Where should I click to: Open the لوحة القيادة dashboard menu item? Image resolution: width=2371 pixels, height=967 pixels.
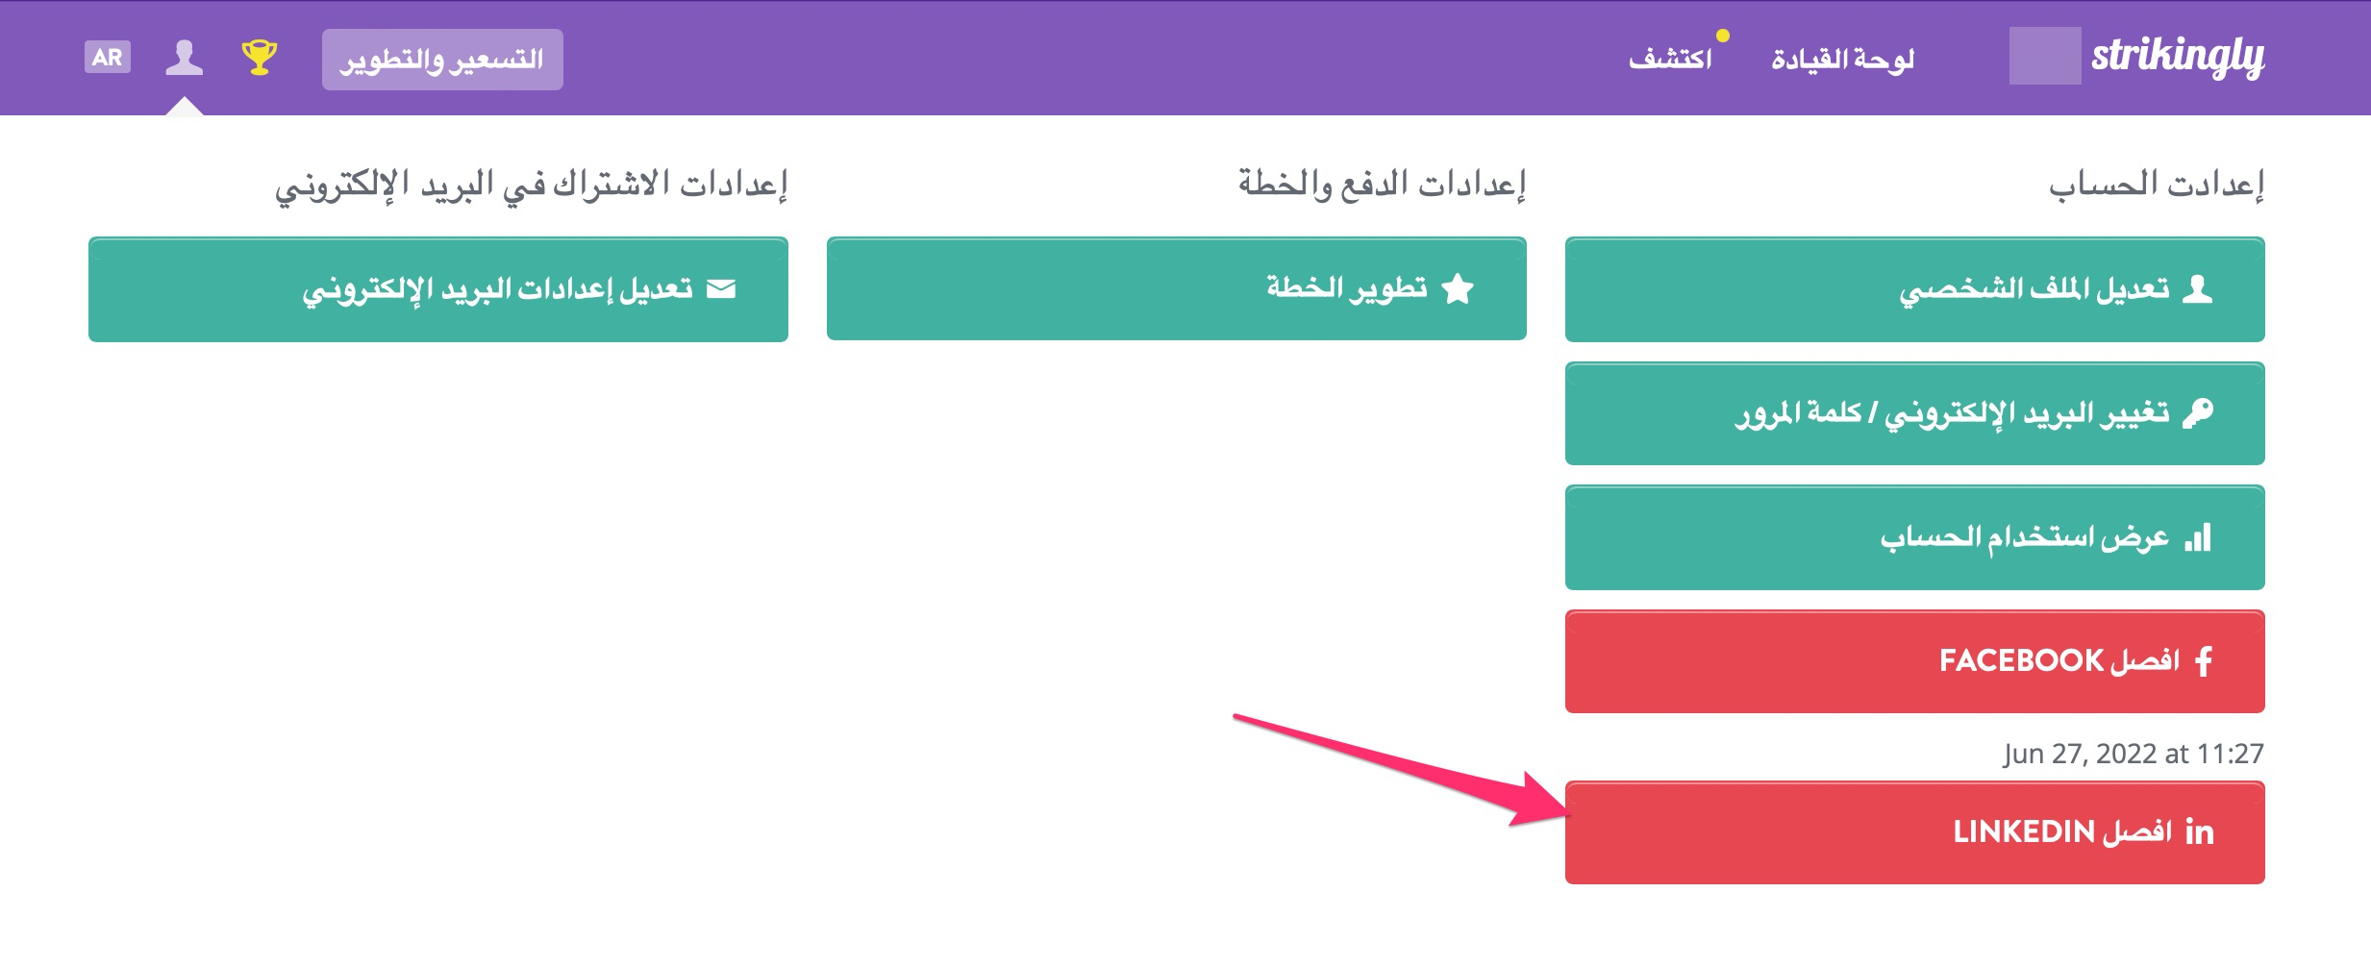click(1843, 59)
